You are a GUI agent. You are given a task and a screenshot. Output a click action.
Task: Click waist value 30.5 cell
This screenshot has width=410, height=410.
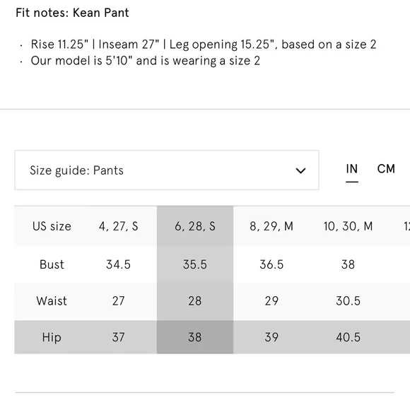(348, 301)
